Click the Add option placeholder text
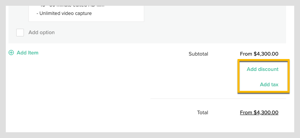Image resolution: width=300 pixels, height=138 pixels. 42,33
